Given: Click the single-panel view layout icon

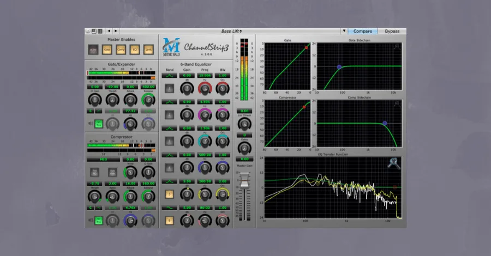Looking at the screenshot, I should coord(94,31).
